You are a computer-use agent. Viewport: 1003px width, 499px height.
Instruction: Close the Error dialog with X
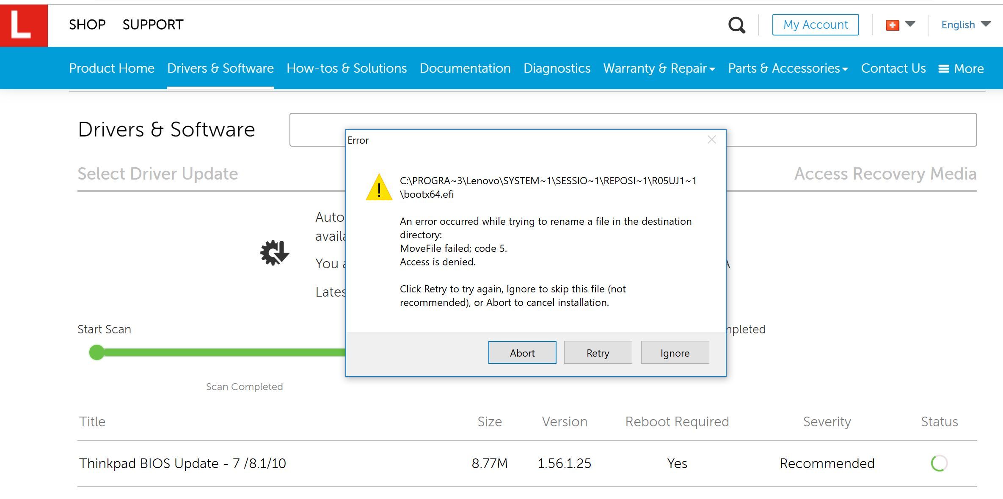(712, 140)
